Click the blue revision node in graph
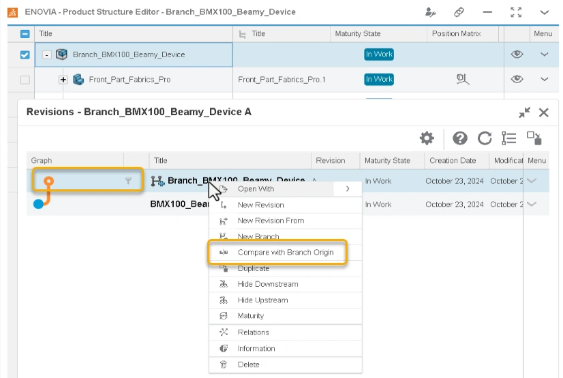Image resolution: width=563 pixels, height=378 pixels. [38, 204]
